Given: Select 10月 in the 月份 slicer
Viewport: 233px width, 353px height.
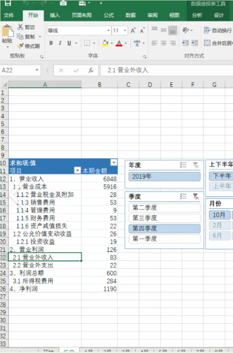Looking at the screenshot, I should tap(220, 214).
